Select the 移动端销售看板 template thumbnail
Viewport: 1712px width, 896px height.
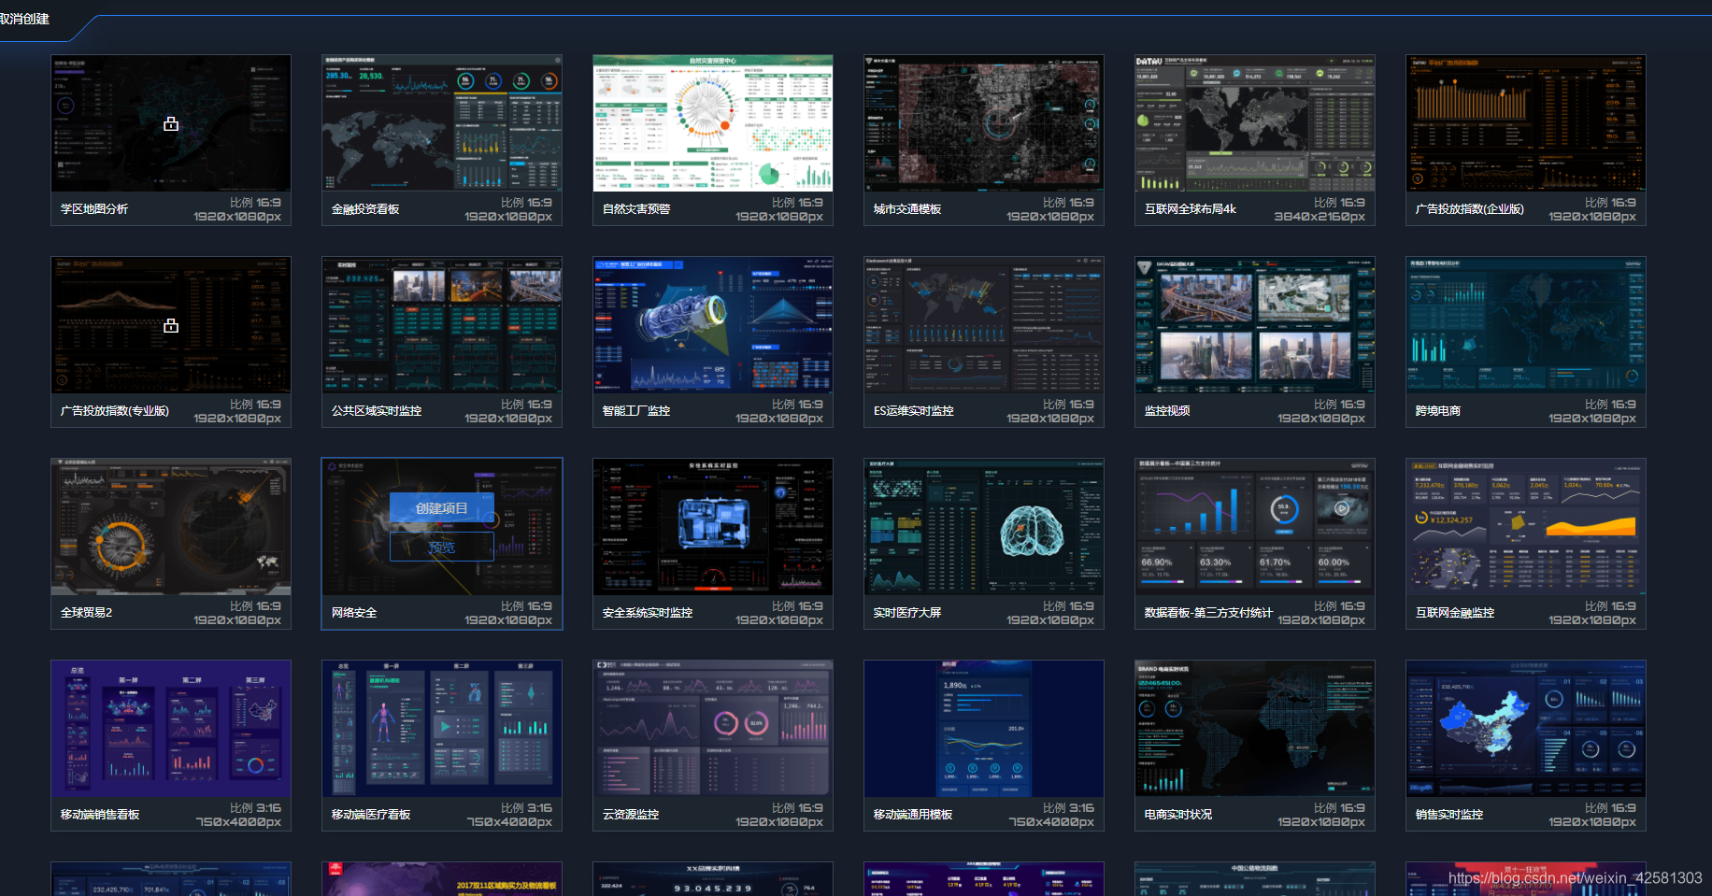coord(171,729)
